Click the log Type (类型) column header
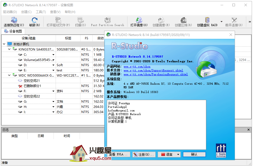 pos(15,136)
